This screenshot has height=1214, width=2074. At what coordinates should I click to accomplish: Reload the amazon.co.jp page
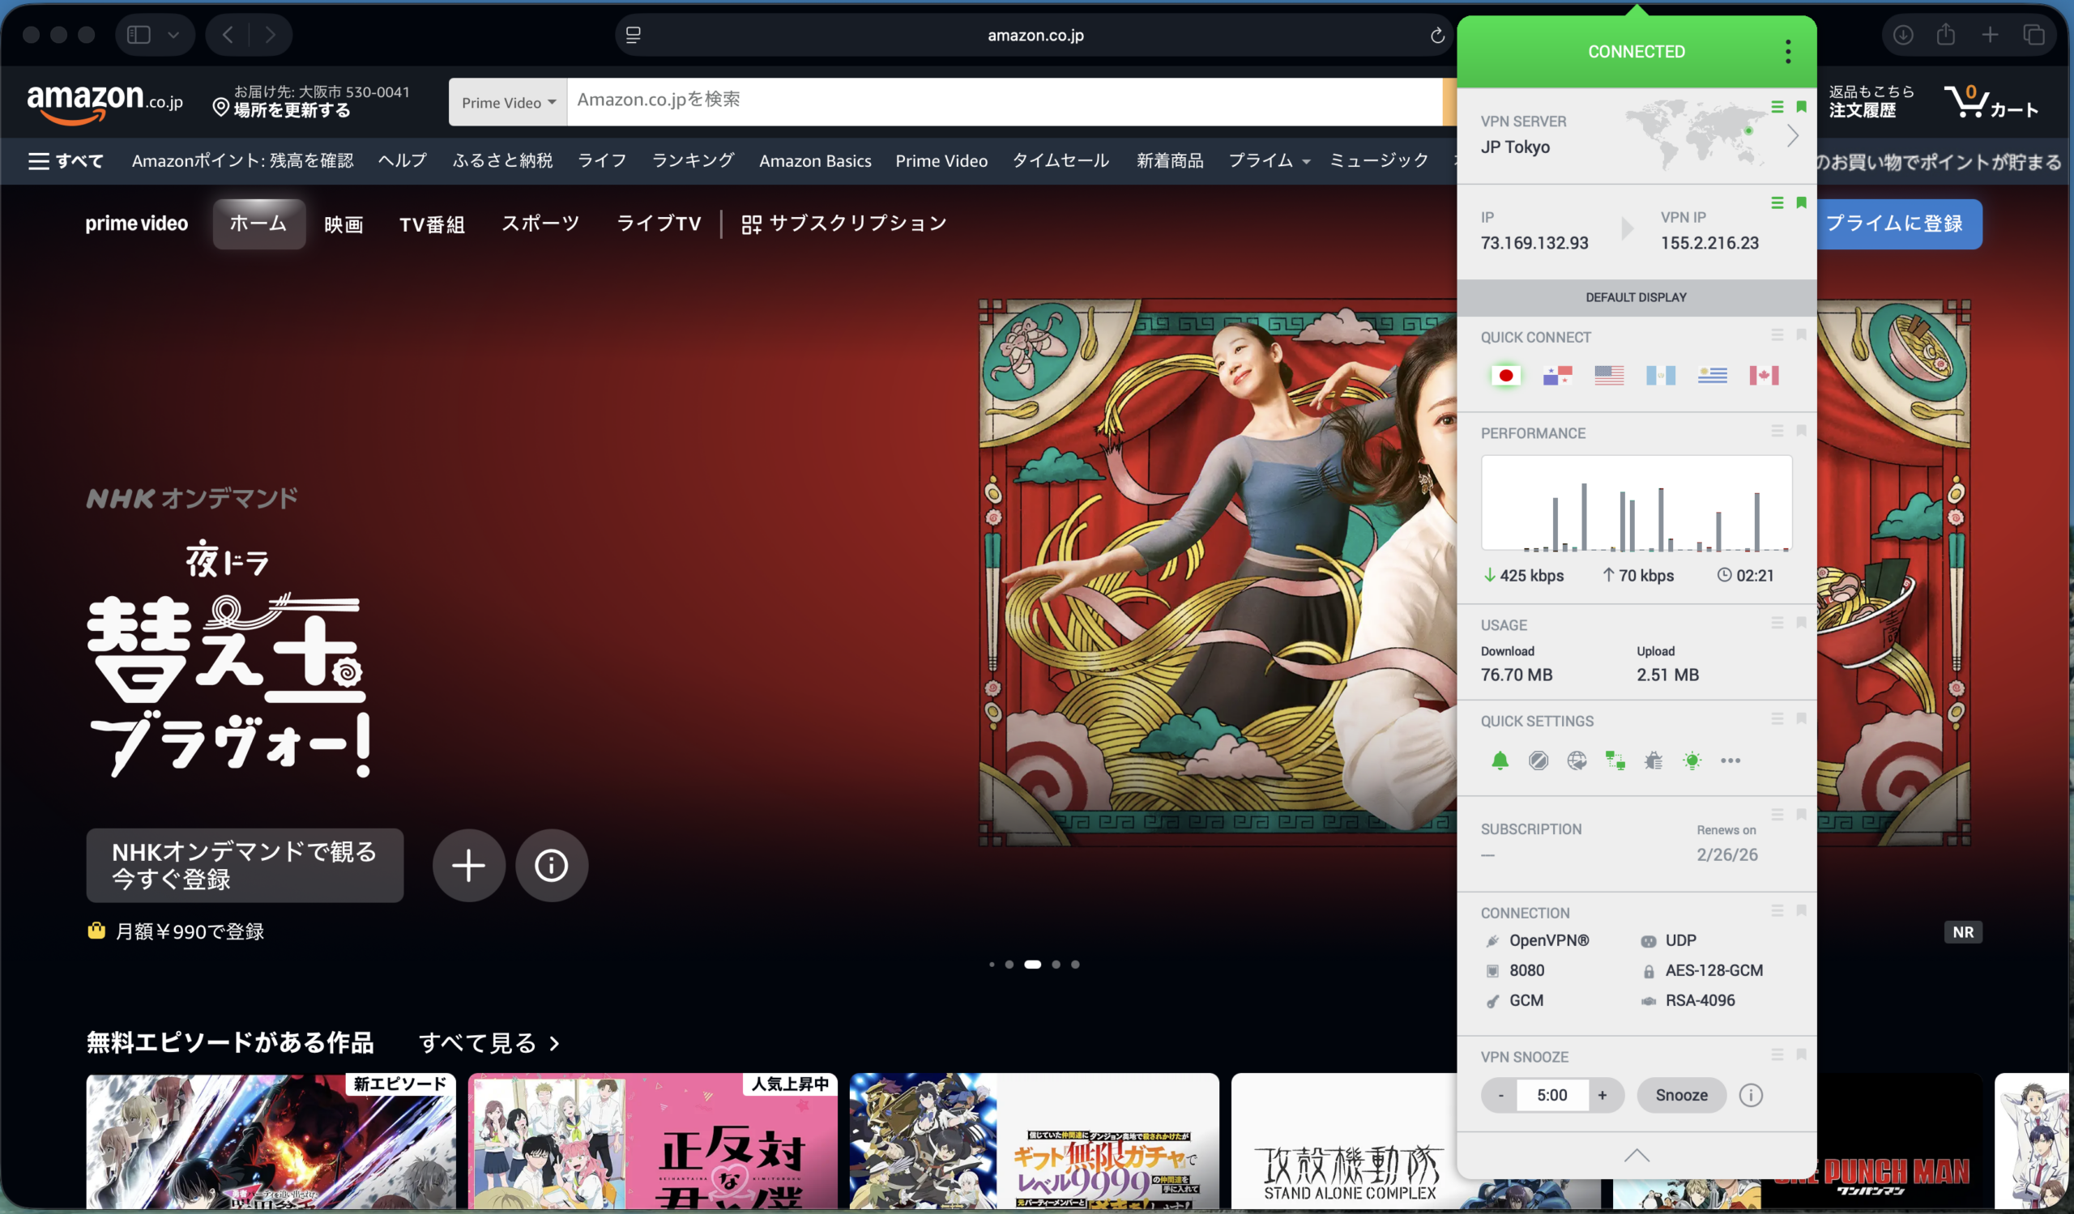[1437, 36]
